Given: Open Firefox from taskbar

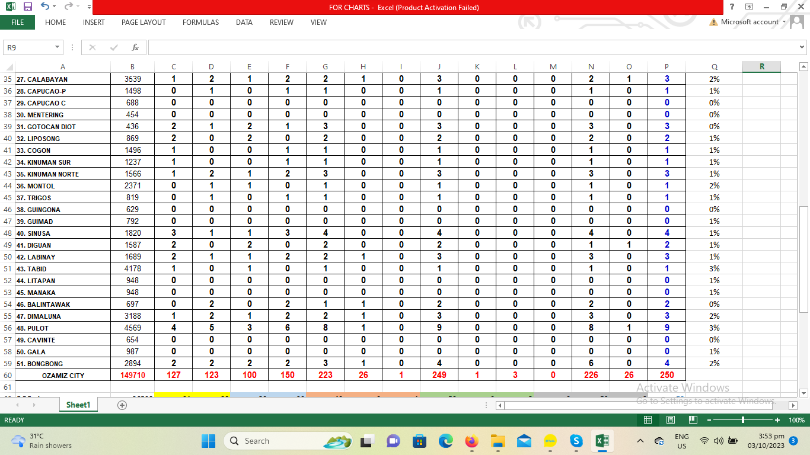Looking at the screenshot, I should (x=471, y=441).
